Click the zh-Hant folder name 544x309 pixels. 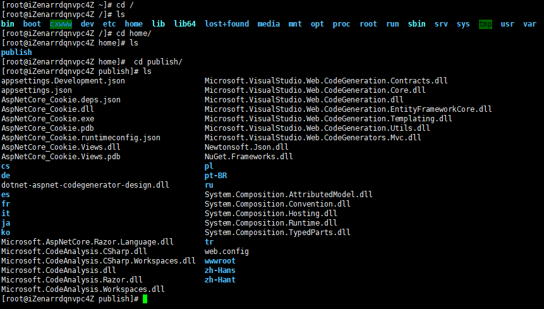tap(220, 280)
